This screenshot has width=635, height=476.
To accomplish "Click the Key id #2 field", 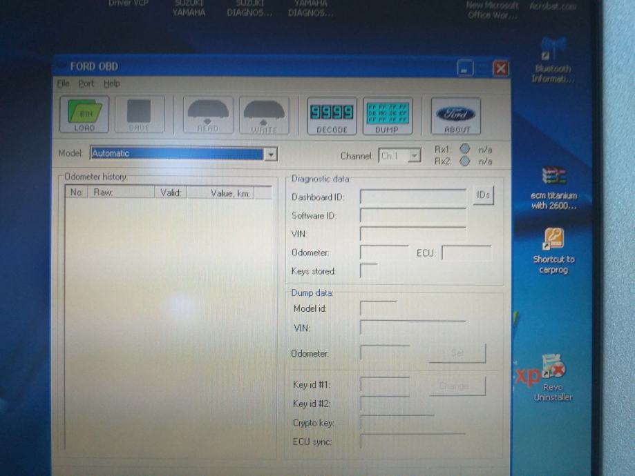I will point(385,403).
